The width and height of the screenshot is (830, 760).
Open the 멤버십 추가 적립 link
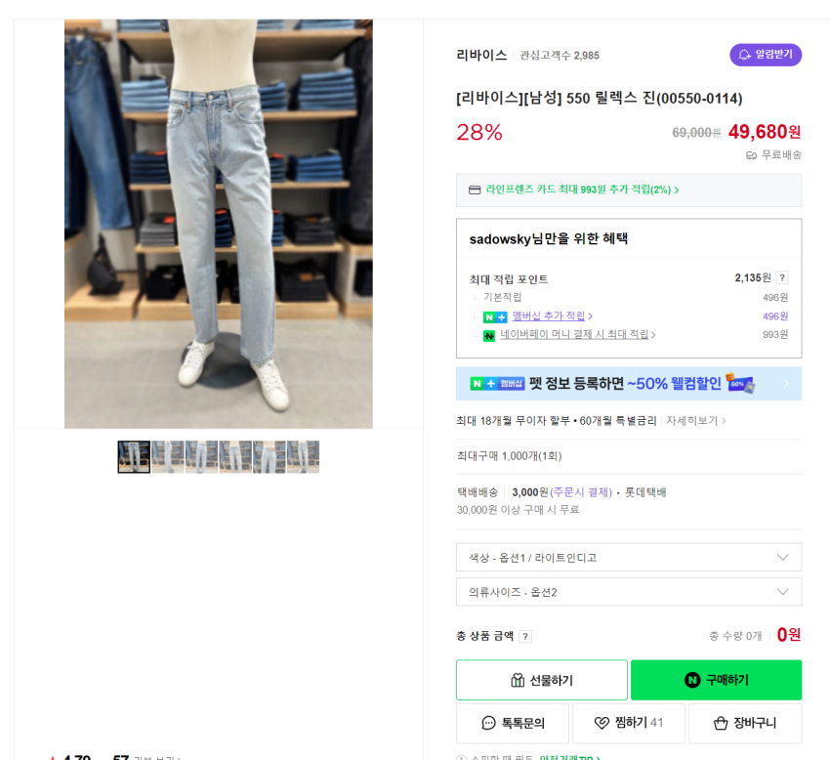552,317
